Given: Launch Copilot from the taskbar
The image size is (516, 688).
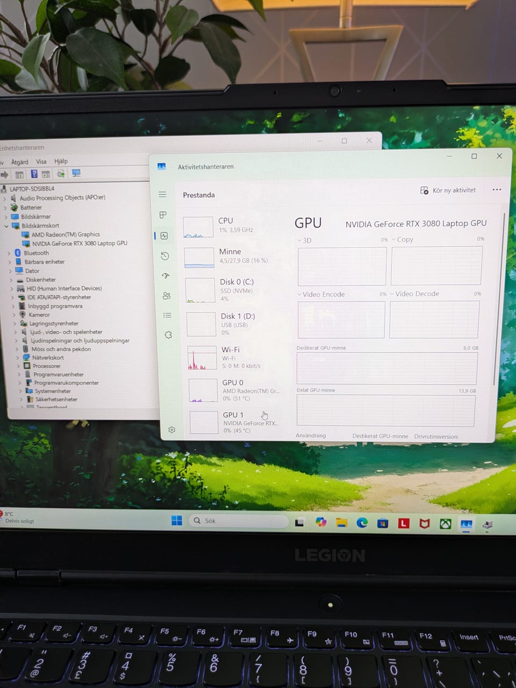Looking at the screenshot, I should [x=321, y=522].
